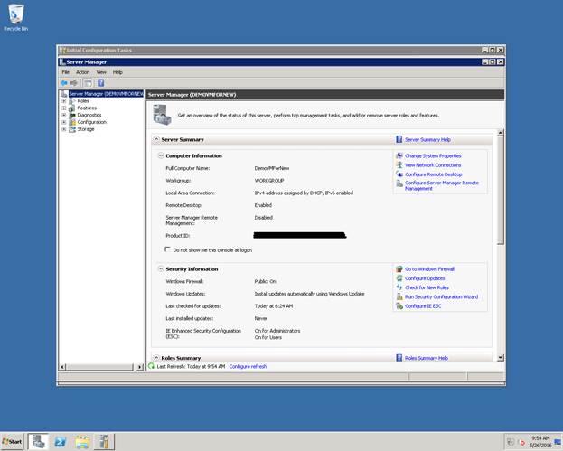Click the 'WORKGROUP' workgroup value
563x451 pixels.
pyautogui.click(x=269, y=181)
